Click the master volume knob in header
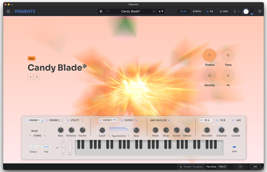The height and width of the screenshot is (172, 267). (x=246, y=11)
